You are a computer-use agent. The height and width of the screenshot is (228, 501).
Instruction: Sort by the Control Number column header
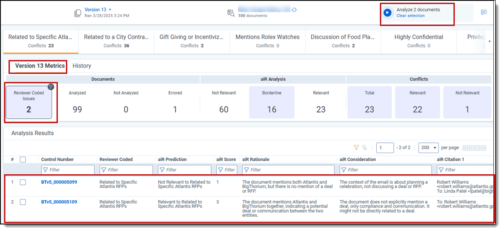click(57, 159)
